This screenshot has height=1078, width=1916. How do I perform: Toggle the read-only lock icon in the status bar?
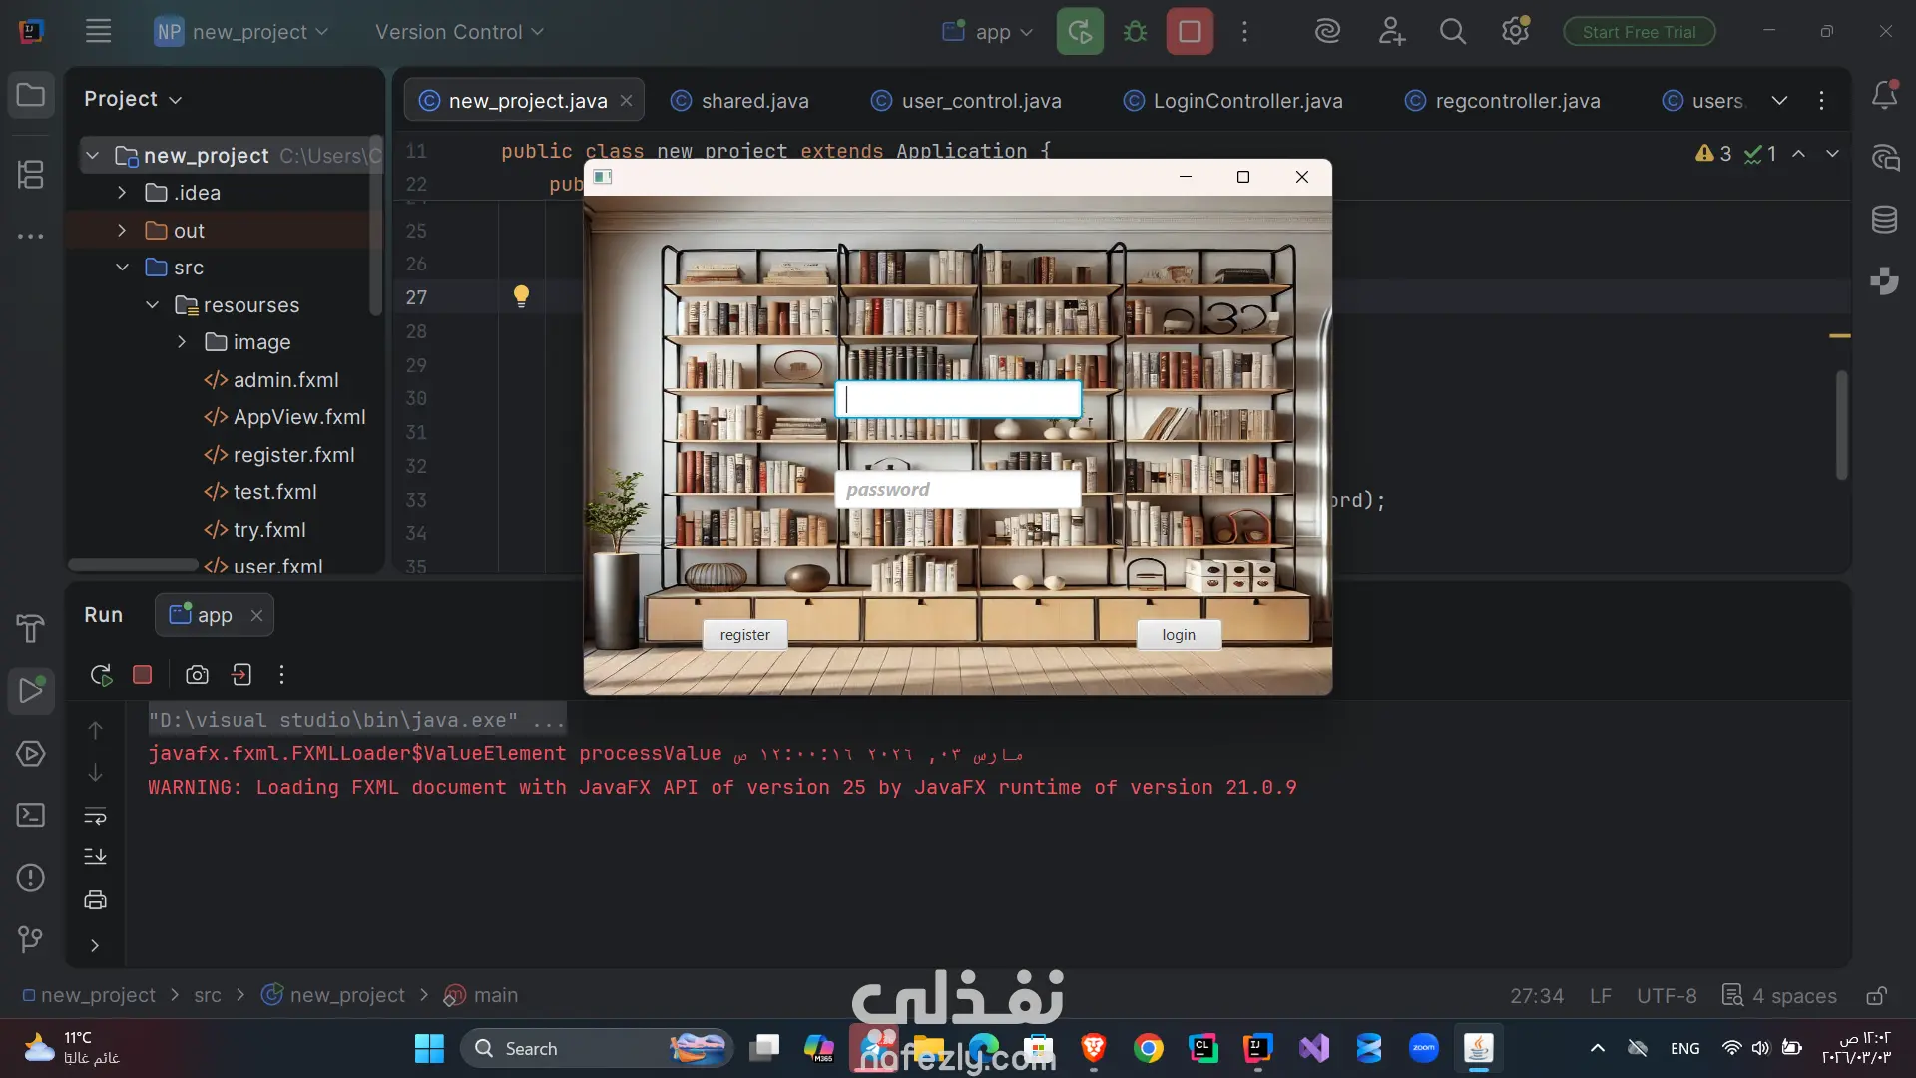click(x=1876, y=996)
